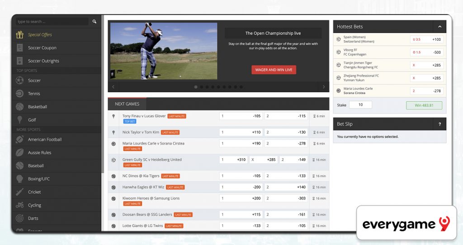Viewport: 463px width, 245px height.
Task: Select the Cycling bike icon
Action: pos(20,205)
